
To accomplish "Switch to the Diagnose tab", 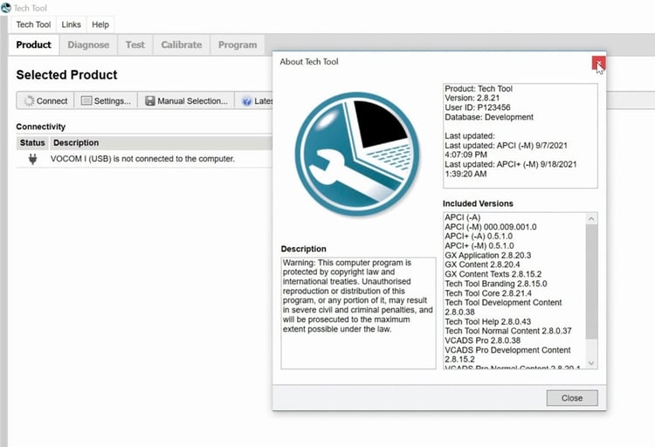I will point(88,45).
